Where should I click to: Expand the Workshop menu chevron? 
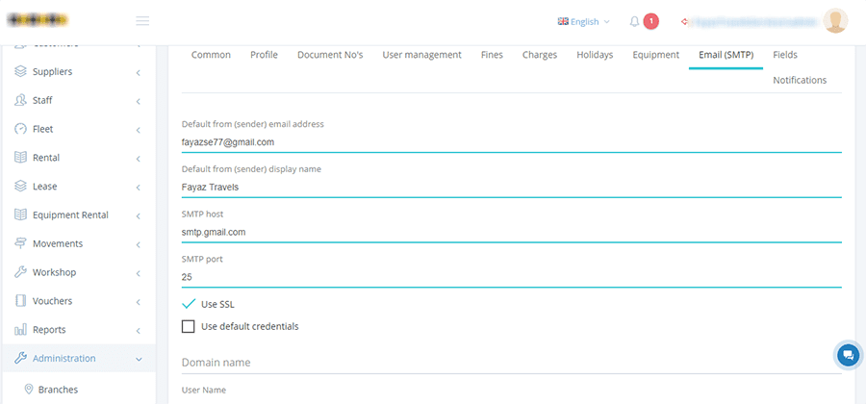point(138,273)
